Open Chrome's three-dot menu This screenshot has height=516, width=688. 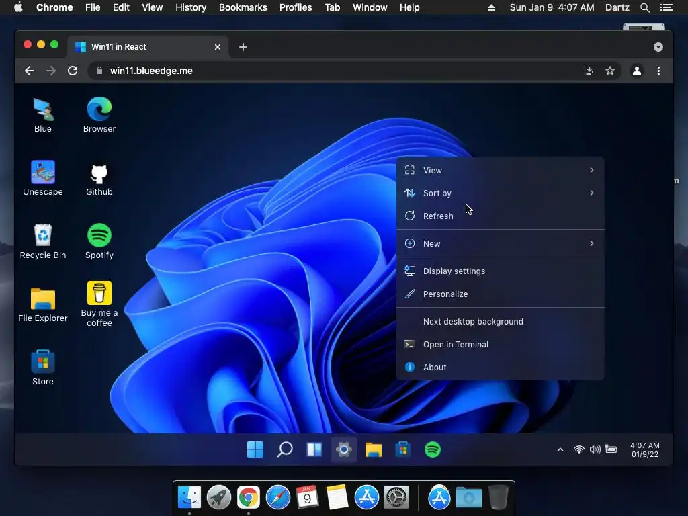point(658,71)
